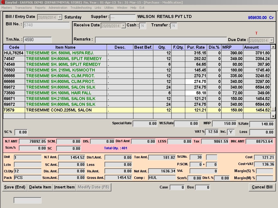Open the Utilities menu
Screen dimensions: 278x208
(x=109, y=8)
